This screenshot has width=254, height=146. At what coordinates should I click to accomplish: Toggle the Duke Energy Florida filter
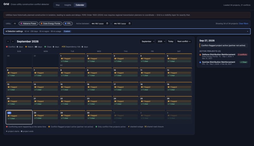[50, 24]
